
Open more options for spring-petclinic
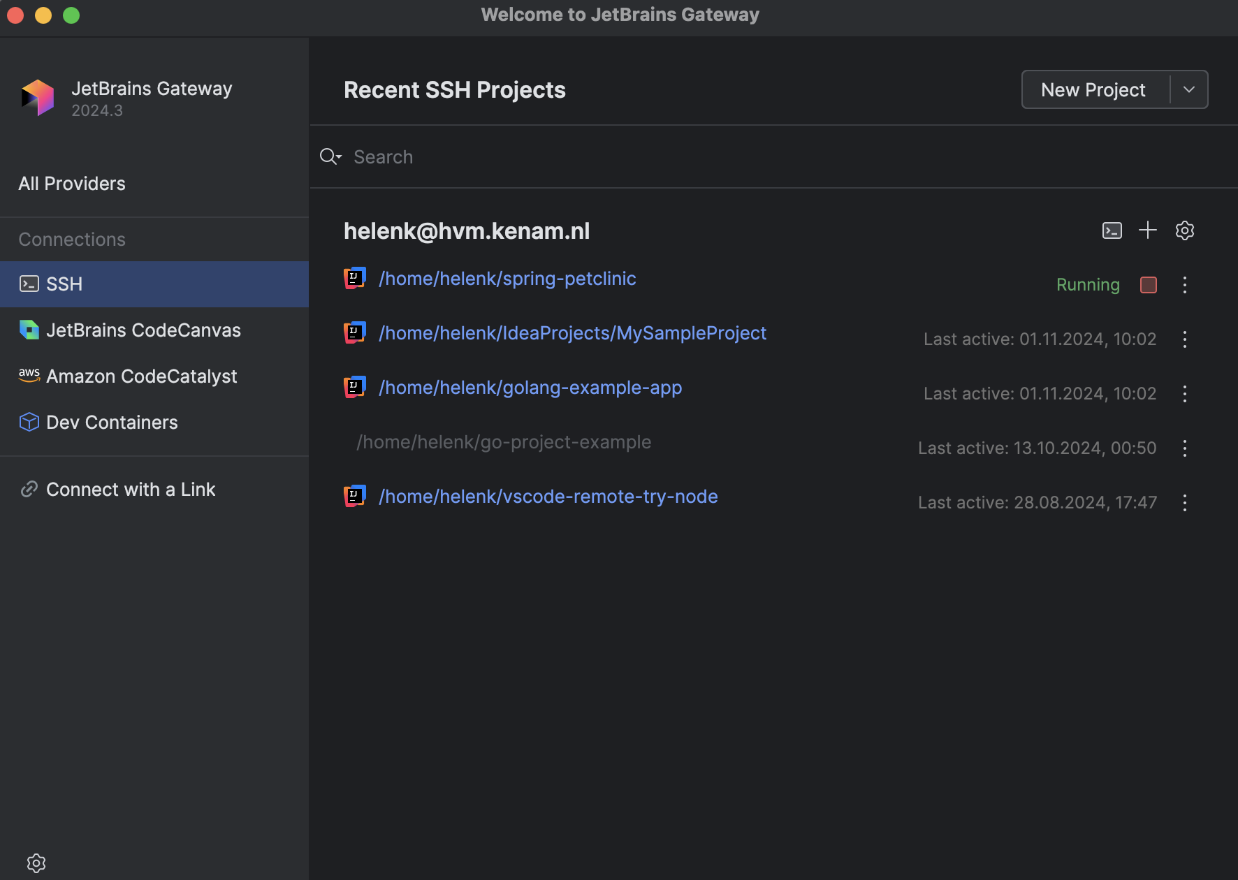(x=1185, y=285)
